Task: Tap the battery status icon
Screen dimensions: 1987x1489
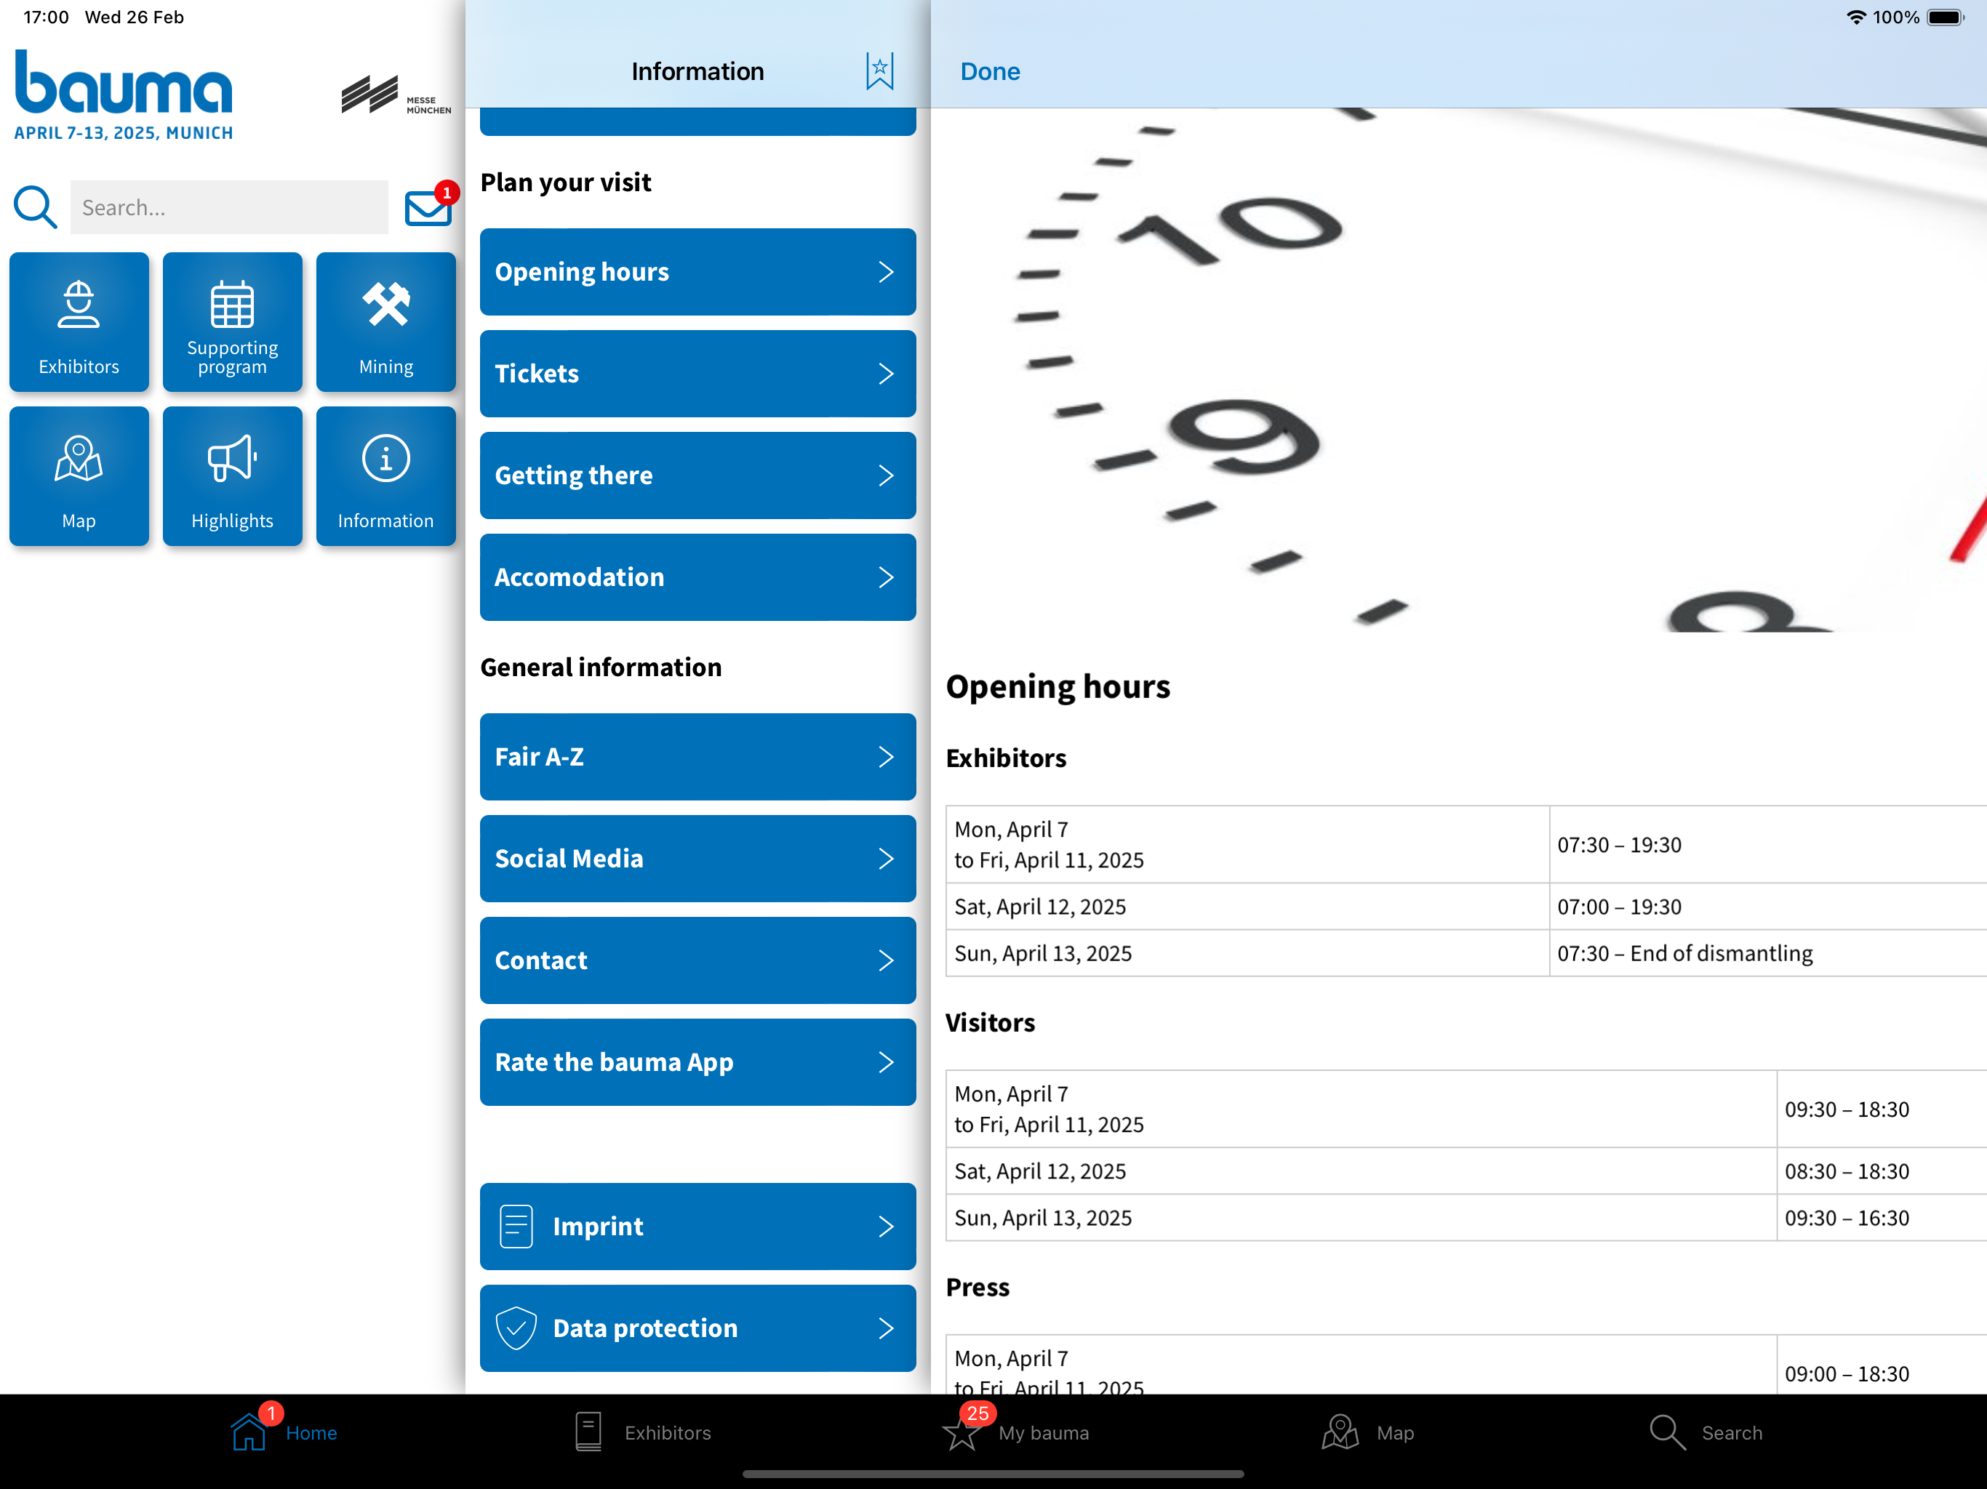Action: click(1946, 17)
